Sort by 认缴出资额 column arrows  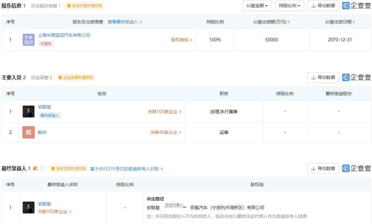289,22
